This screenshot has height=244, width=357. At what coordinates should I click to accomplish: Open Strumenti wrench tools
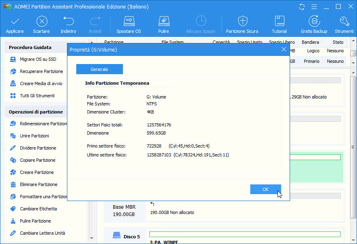(x=344, y=21)
